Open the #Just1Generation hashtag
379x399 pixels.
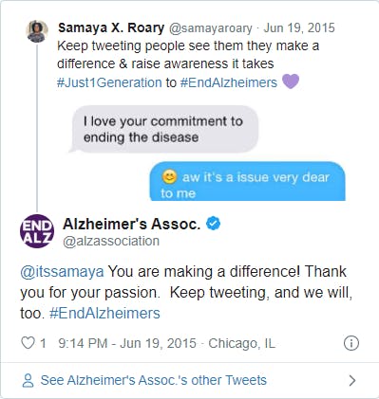[x=109, y=82]
